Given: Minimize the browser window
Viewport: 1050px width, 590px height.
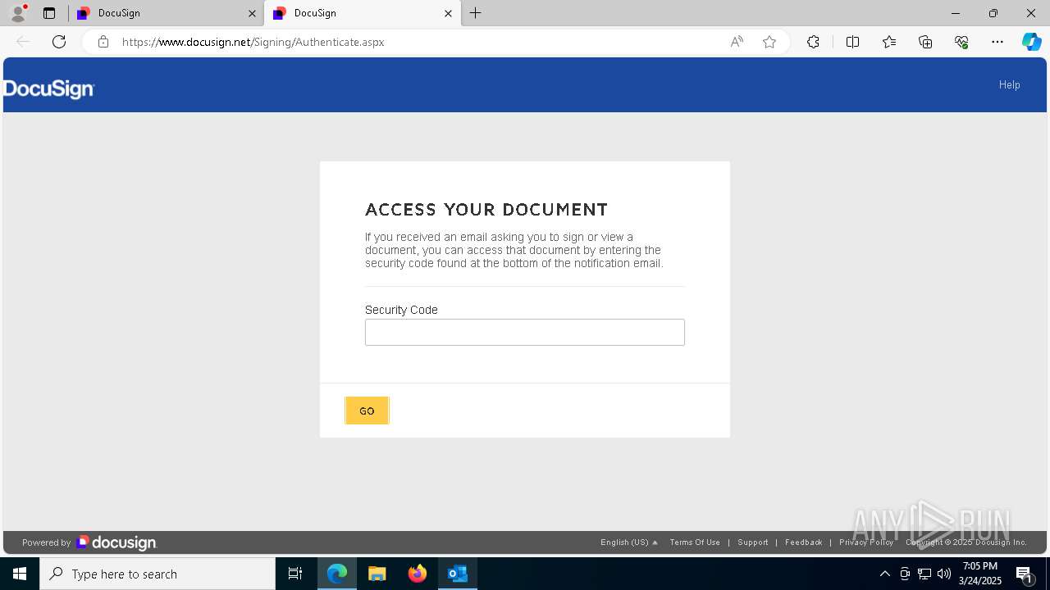Looking at the screenshot, I should pos(956,13).
